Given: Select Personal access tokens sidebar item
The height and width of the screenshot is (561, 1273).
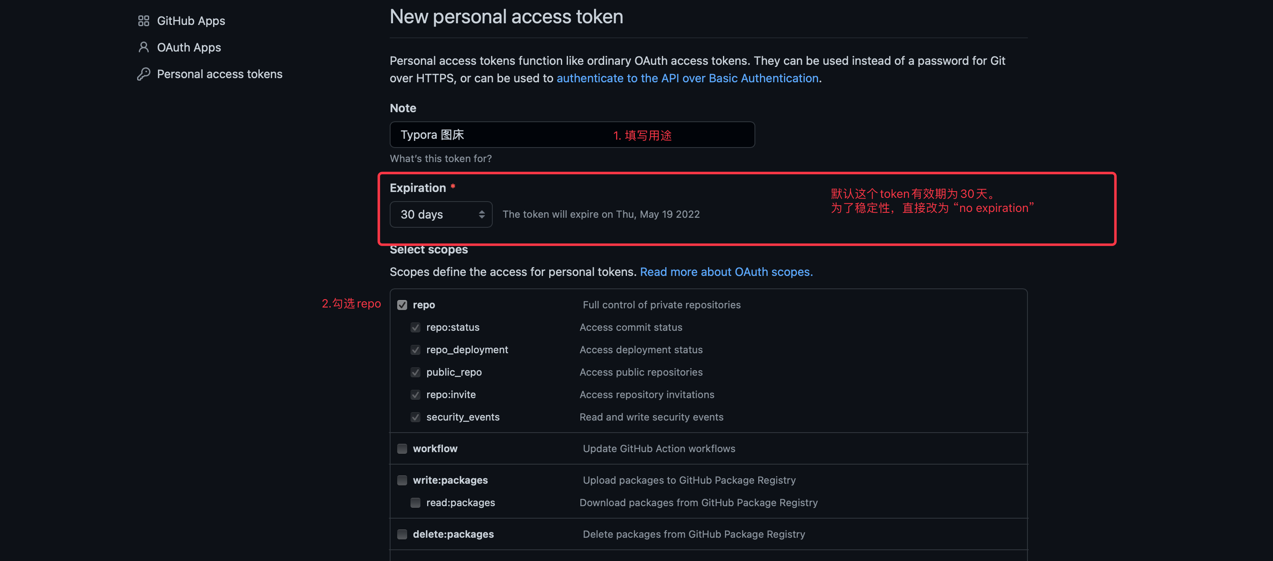Looking at the screenshot, I should pos(219,74).
